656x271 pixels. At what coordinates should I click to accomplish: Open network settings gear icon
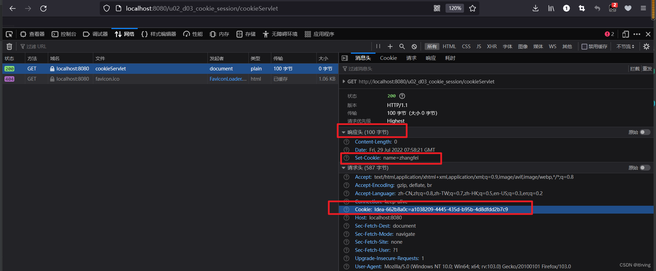646,46
